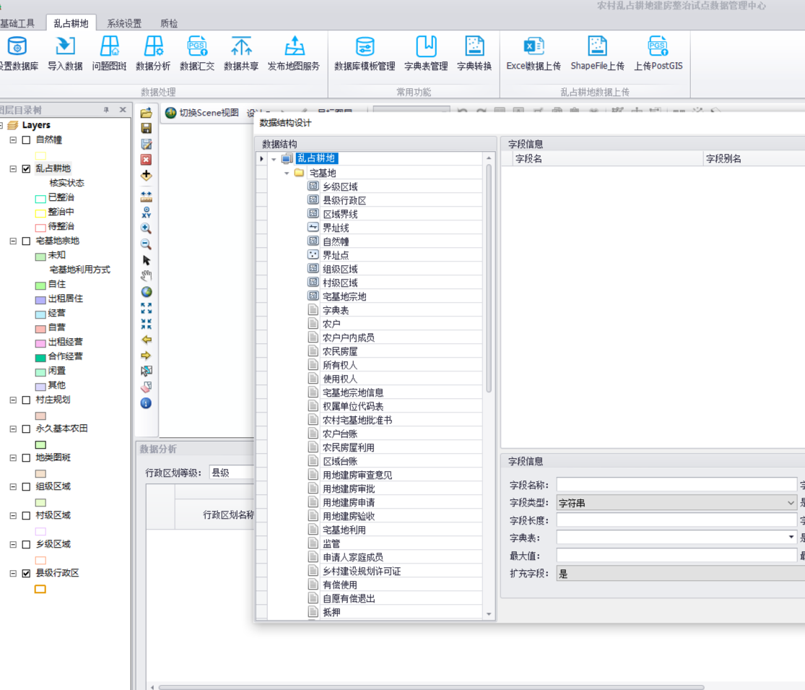Click the add data plus icon
This screenshot has height=690, width=805.
(x=147, y=175)
